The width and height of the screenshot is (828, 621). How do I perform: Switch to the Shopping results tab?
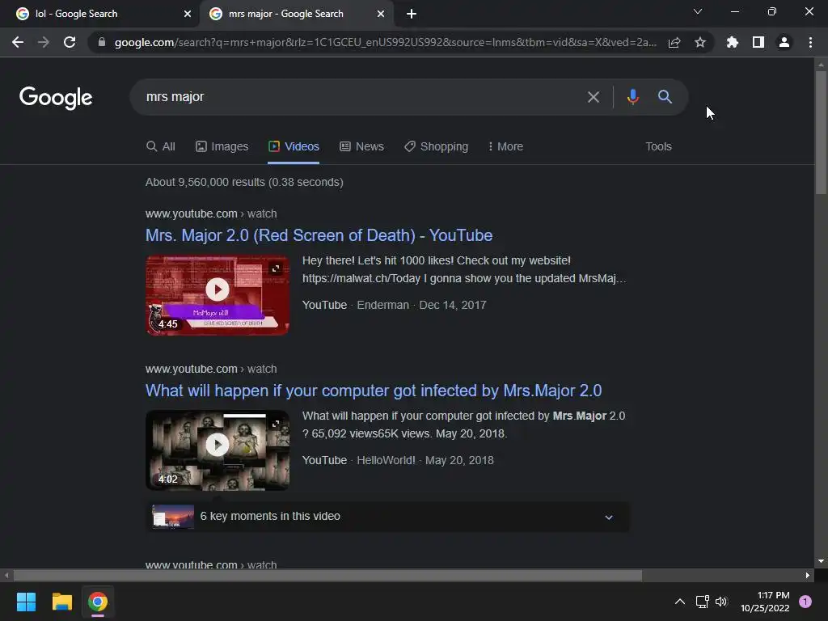tap(436, 146)
